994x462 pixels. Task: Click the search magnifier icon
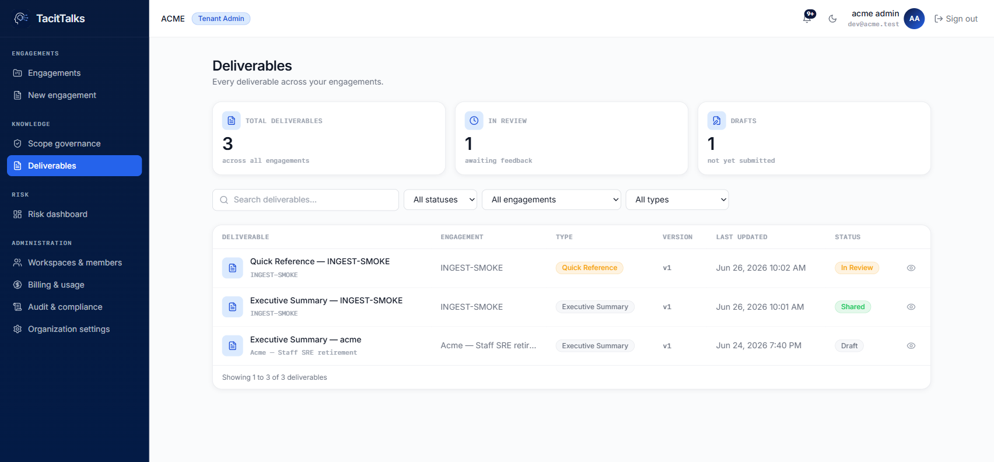[224, 200]
